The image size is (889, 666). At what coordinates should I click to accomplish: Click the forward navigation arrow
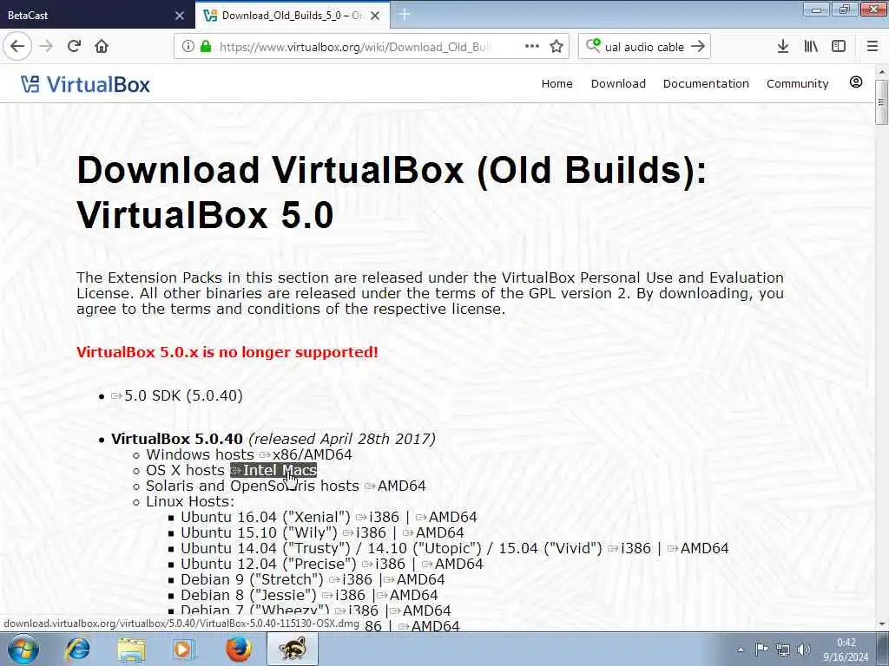pos(46,47)
